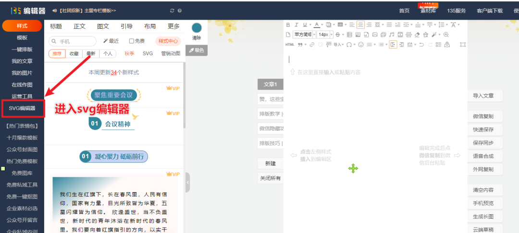This screenshot has width=519, height=233.
Task: Select the 个人 filter option
Action: click(108, 54)
